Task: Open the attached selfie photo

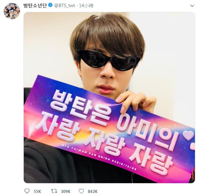Action: tap(109, 98)
